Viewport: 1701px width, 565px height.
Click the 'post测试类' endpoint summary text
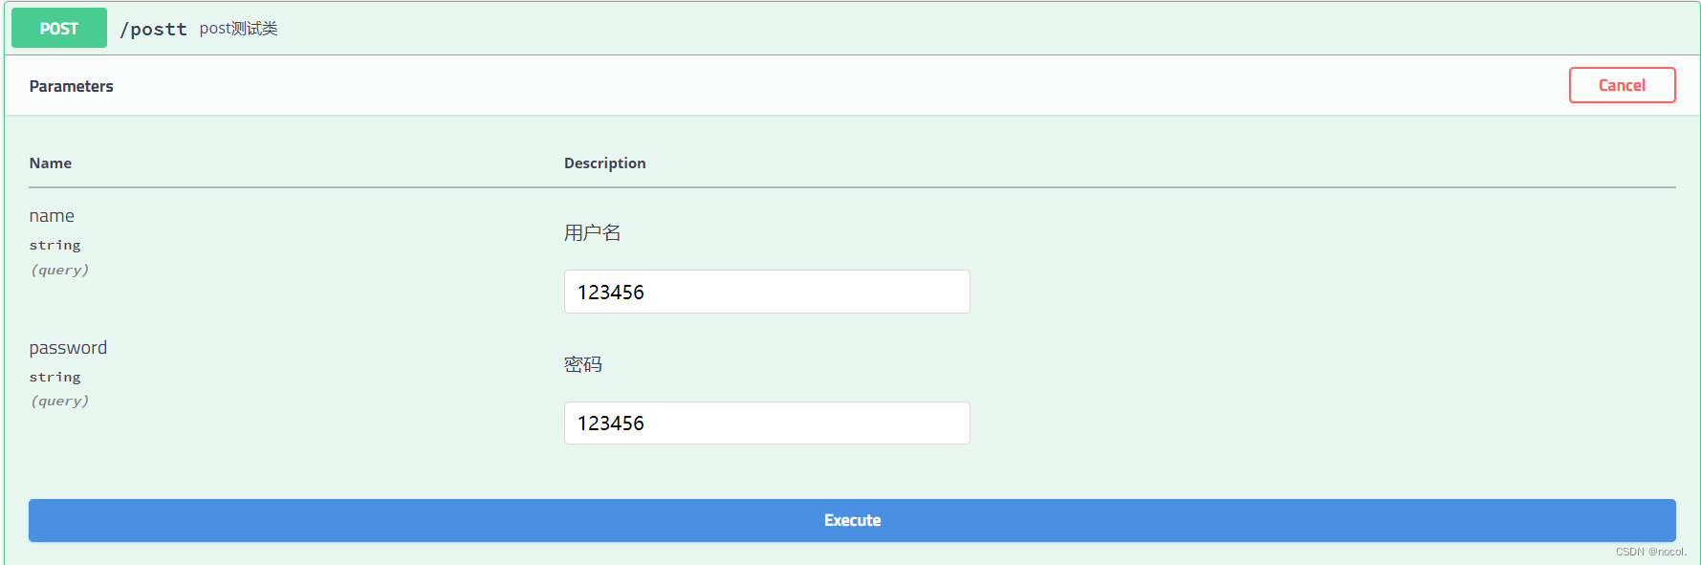238,29
